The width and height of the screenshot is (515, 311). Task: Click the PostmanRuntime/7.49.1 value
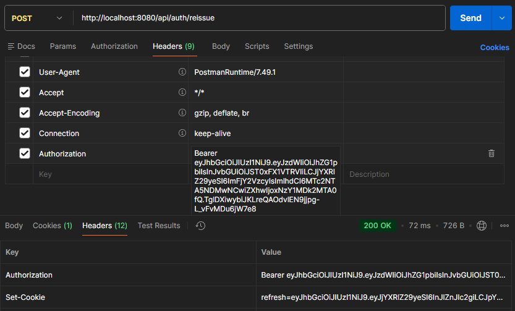(x=235, y=72)
